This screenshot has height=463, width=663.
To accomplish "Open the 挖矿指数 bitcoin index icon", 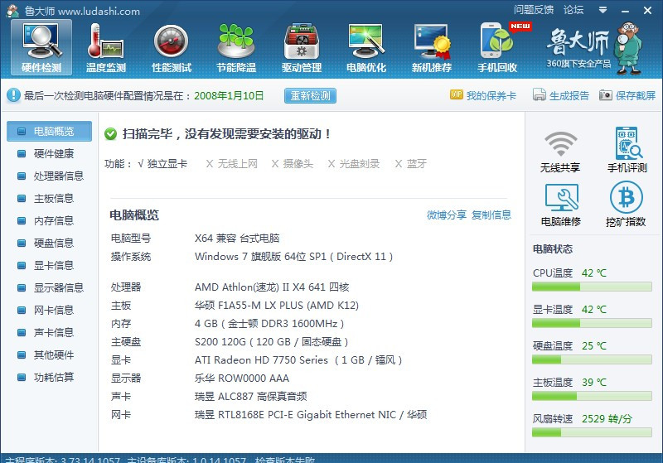I will 627,205.
